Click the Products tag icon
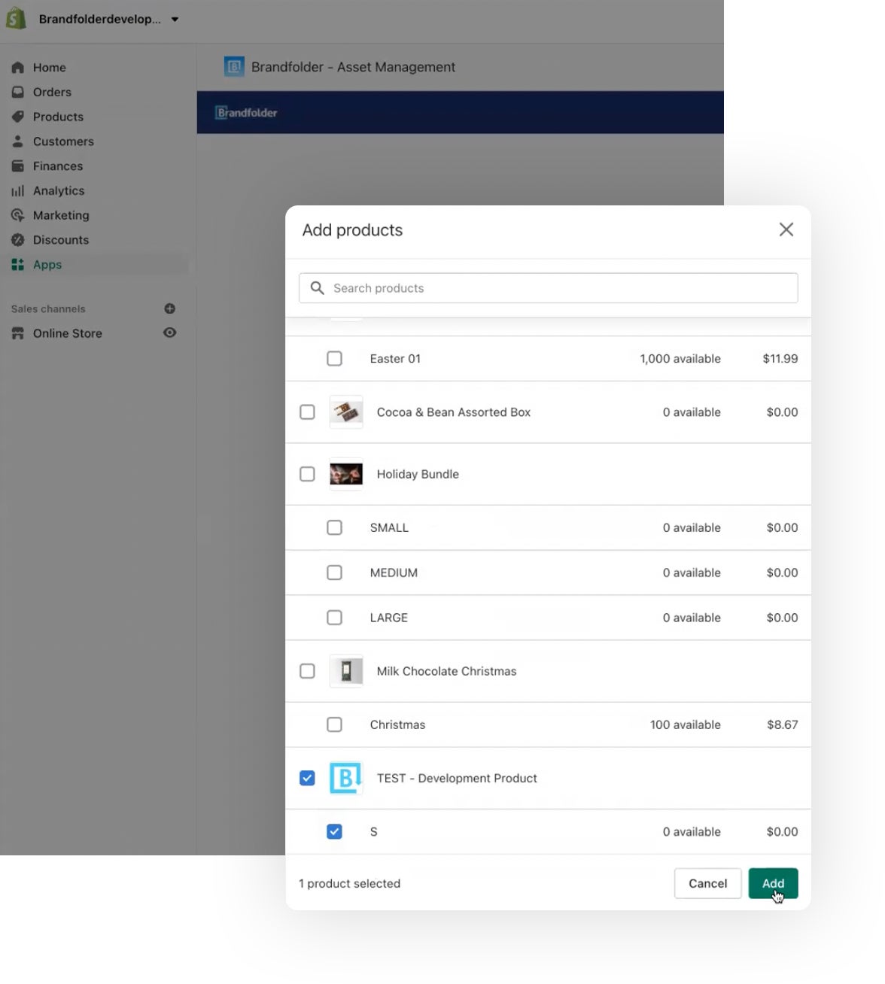Image resolution: width=885 pixels, height=984 pixels. (18, 117)
